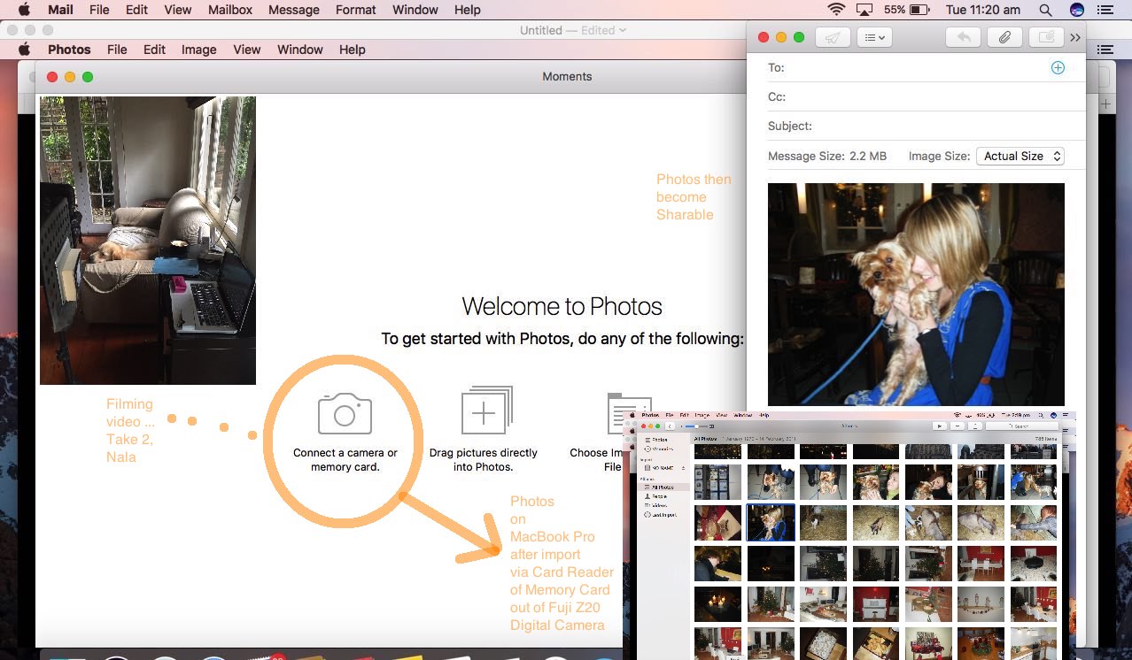The image size is (1132, 660).
Task: Click the blue add contact plus icon
Action: pyautogui.click(x=1058, y=68)
